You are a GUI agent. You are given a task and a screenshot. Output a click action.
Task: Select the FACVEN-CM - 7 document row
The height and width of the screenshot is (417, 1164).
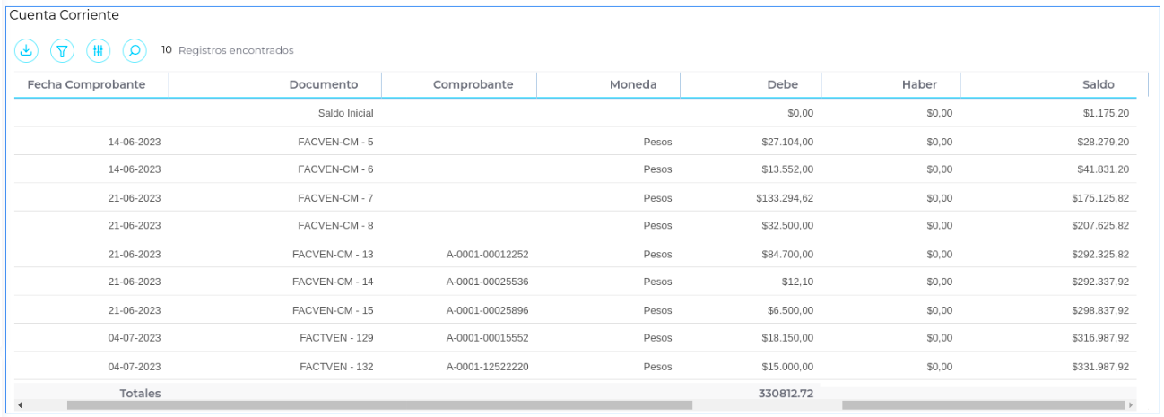coord(335,198)
